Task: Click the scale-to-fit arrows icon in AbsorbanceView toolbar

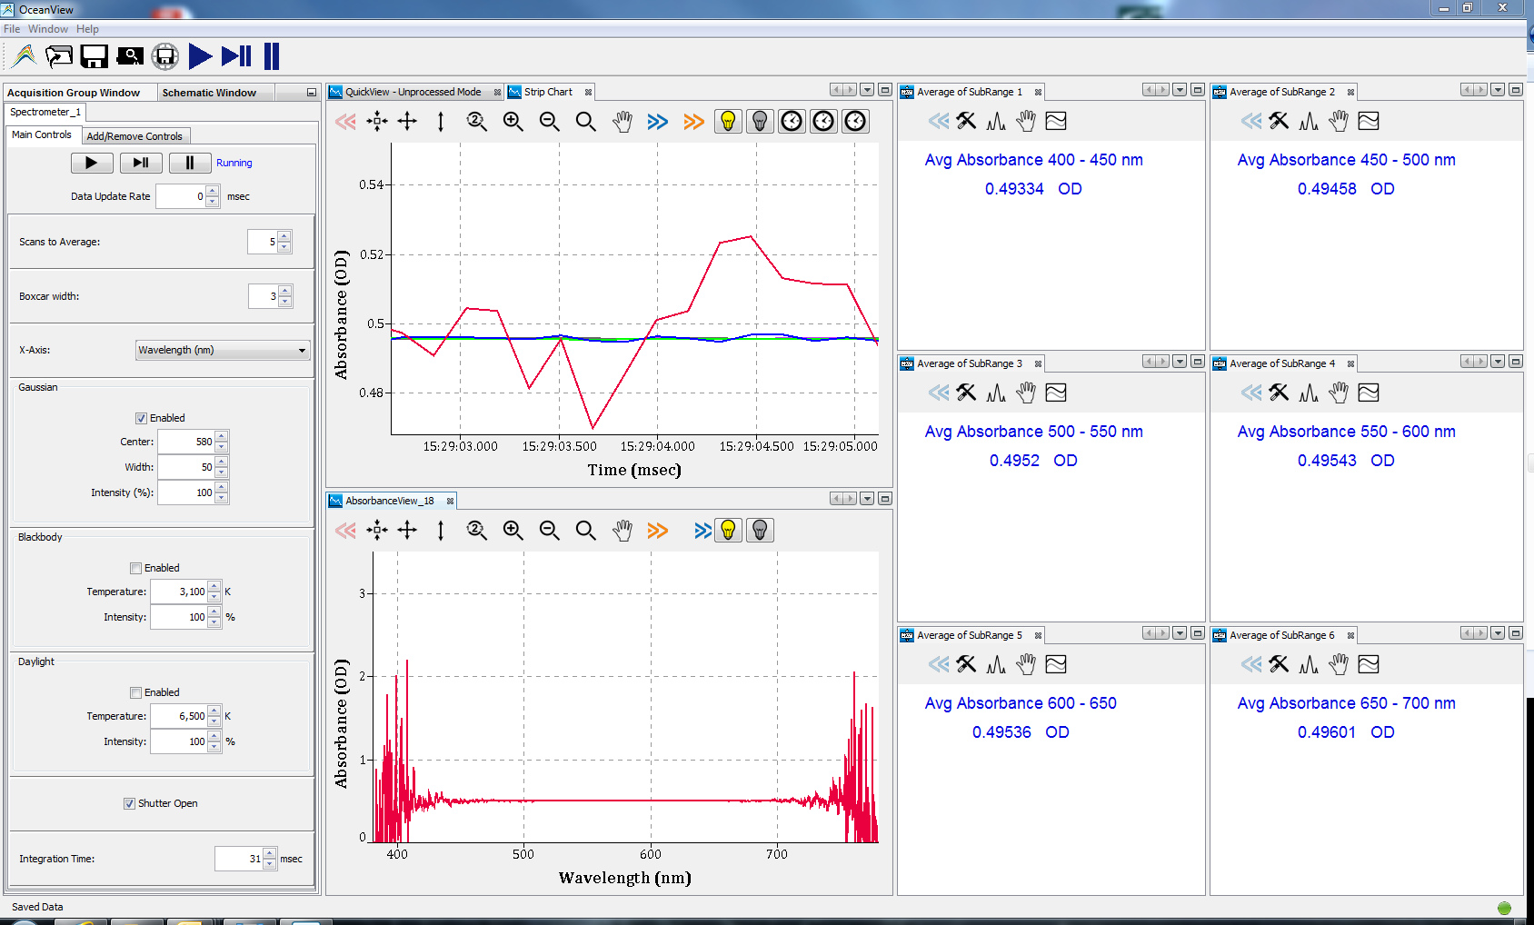Action: click(377, 531)
